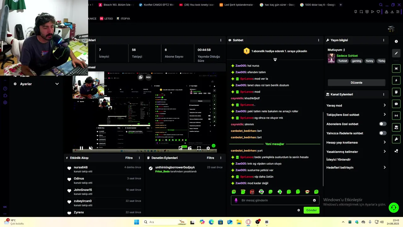This screenshot has height=227, width=403.
Task: Toggle Abonelere özel sohbet switch
Action: [x=383, y=124]
